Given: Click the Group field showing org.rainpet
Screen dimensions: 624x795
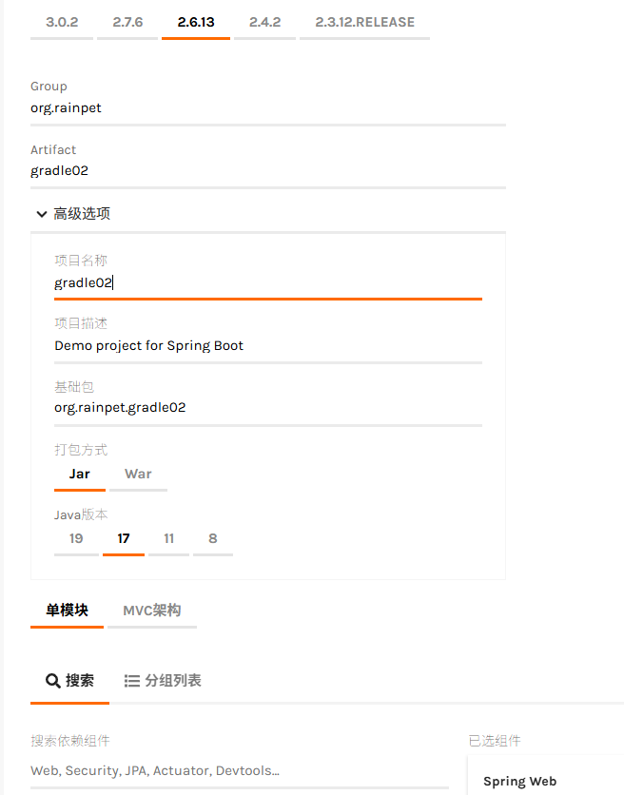Looking at the screenshot, I should 190,107.
